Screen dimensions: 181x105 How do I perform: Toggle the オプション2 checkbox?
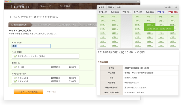point(15,81)
